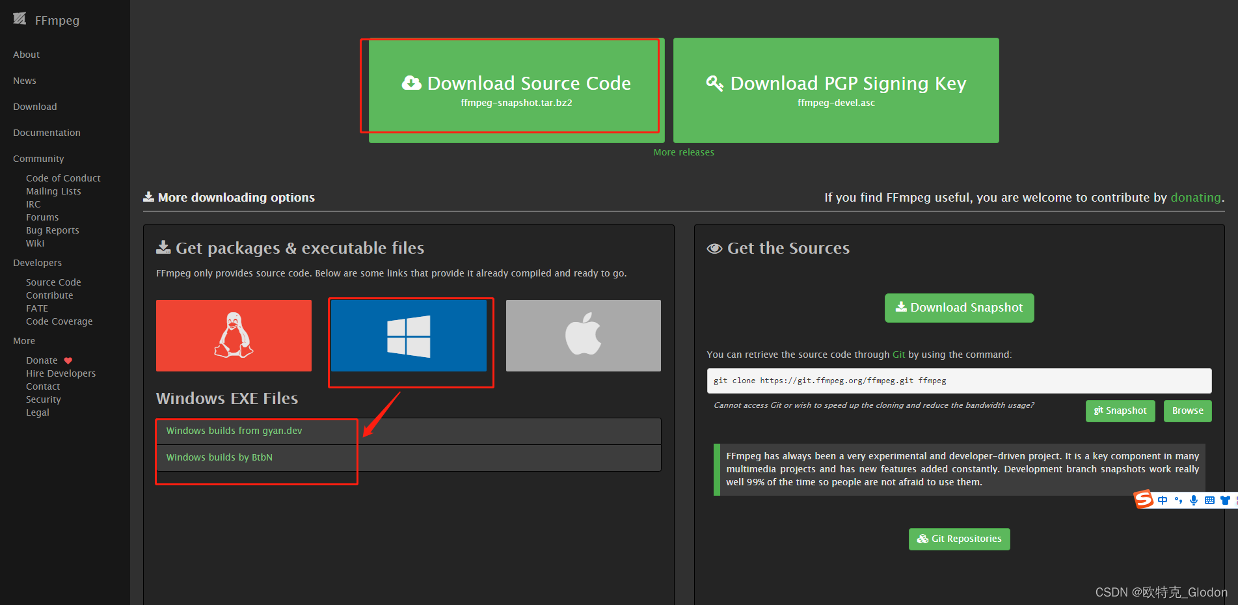Open Security sidebar link

[x=44, y=399]
